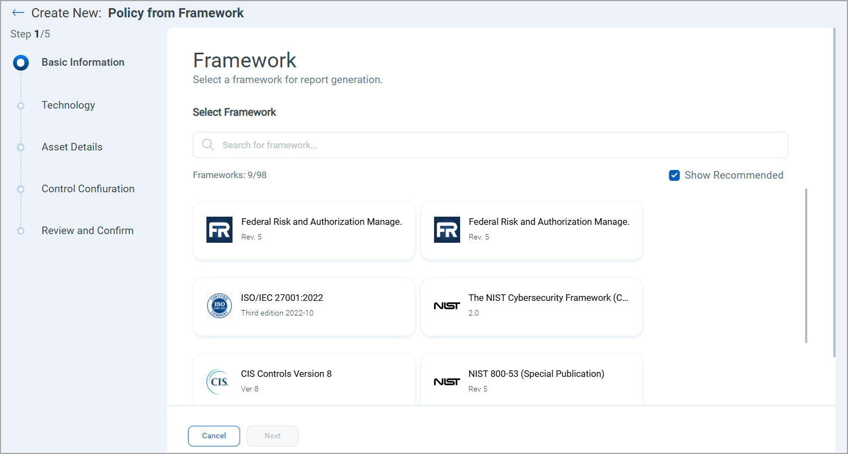Focus the Search for framework field
The image size is (848, 454).
489,145
